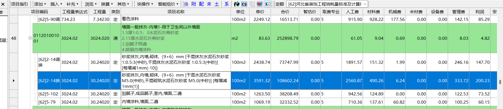Click the blue 未 toolbar icon
This screenshot has height=109, width=503.
pyautogui.click(x=209, y=4)
